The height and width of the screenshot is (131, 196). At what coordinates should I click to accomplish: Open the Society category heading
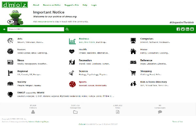click(x=22, y=82)
